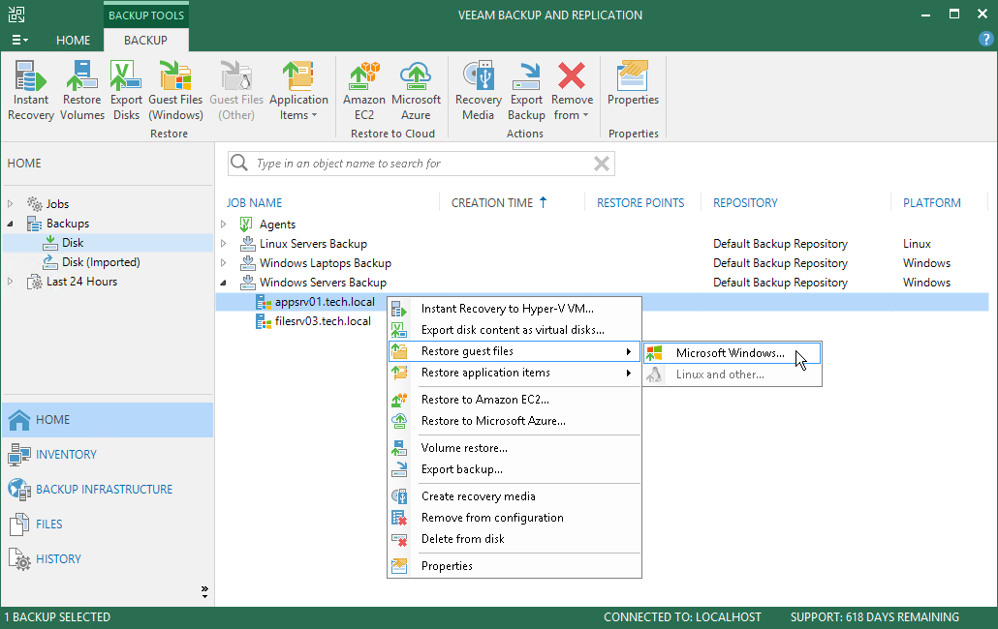
Task: Open FILES view
Action: point(108,524)
